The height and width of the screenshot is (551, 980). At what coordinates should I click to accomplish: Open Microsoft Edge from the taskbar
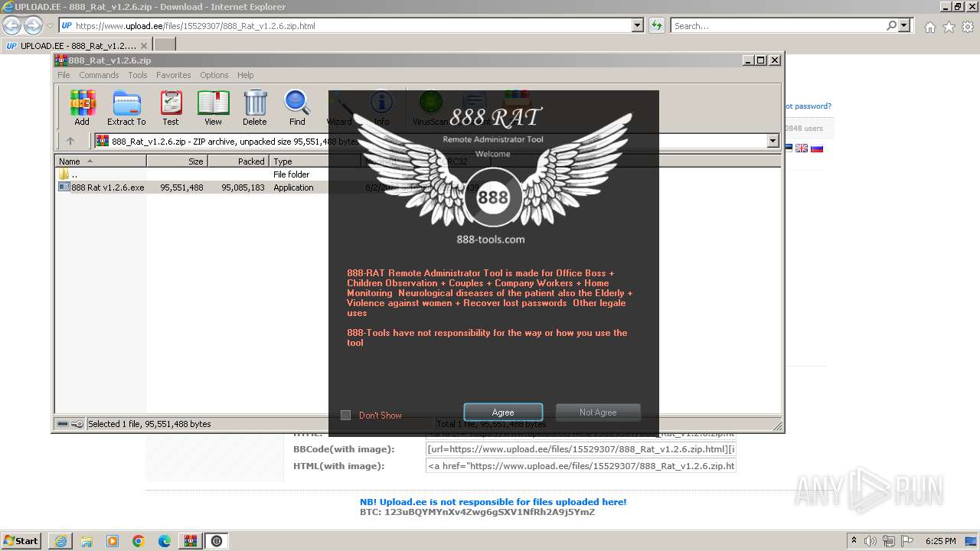click(x=165, y=541)
